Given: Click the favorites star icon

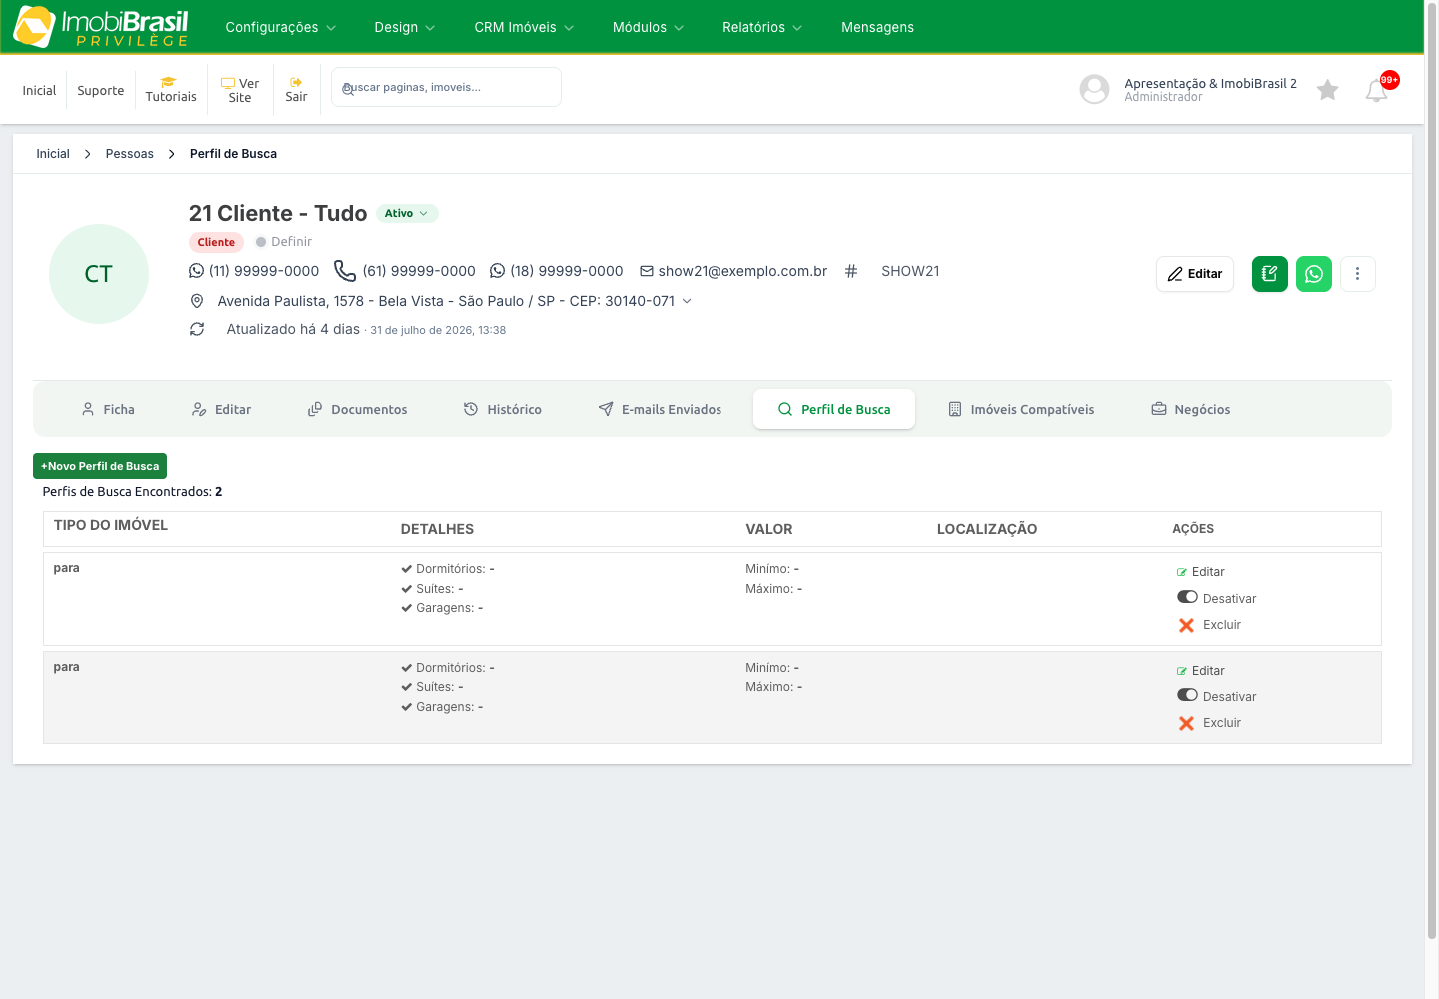Looking at the screenshot, I should click(x=1328, y=90).
